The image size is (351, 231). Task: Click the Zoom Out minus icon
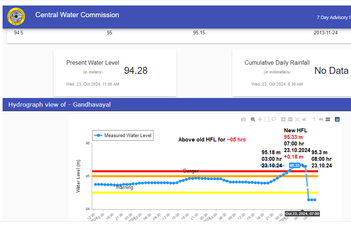pos(290,119)
